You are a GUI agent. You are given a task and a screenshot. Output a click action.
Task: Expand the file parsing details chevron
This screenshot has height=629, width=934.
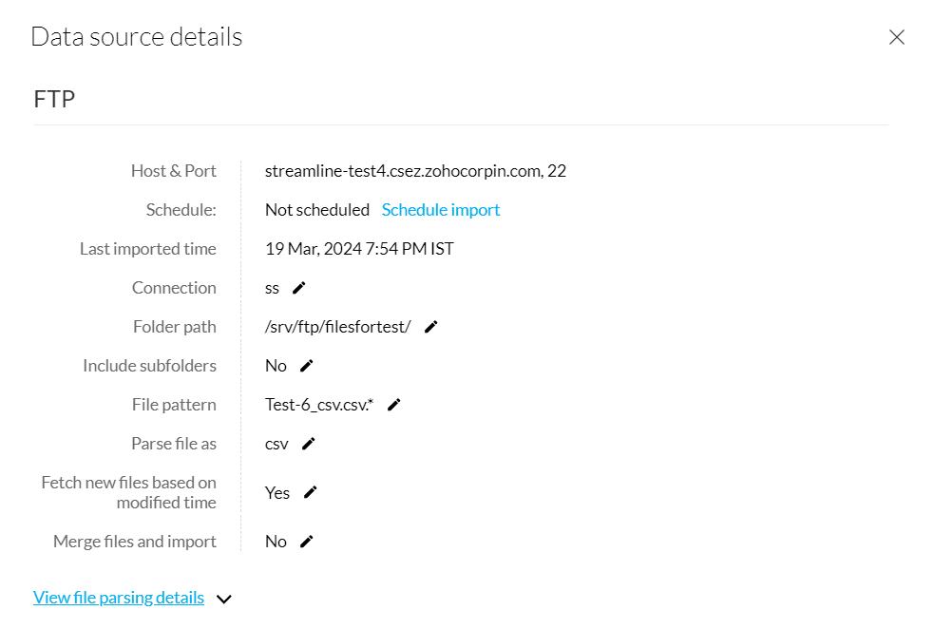(224, 599)
